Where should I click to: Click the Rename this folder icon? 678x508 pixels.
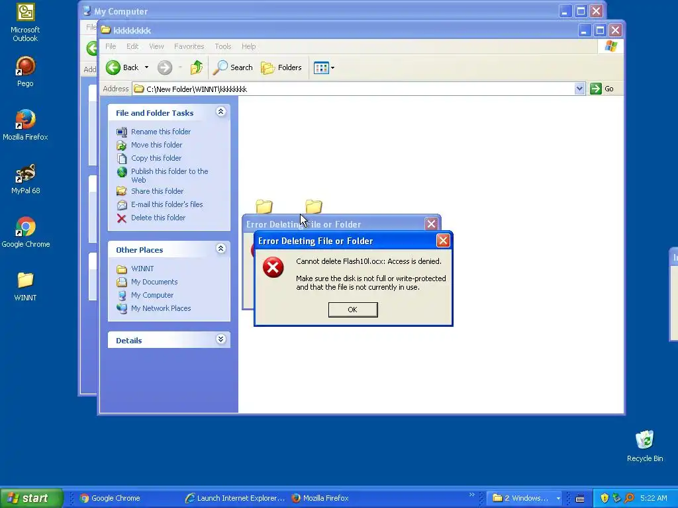click(122, 132)
